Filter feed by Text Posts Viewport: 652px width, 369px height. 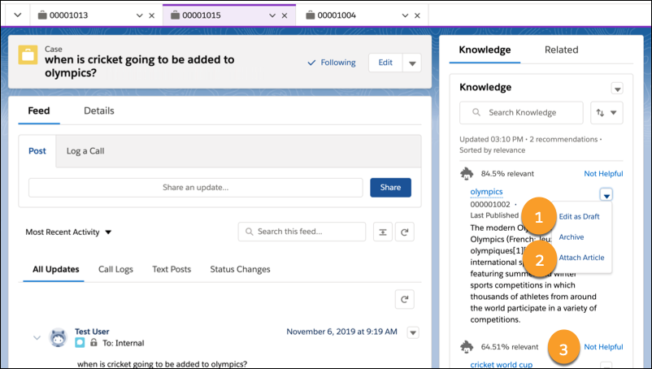(172, 269)
